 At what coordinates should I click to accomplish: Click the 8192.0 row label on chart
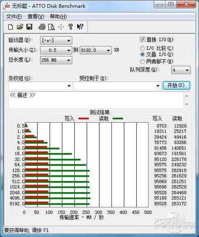tap(17, 204)
